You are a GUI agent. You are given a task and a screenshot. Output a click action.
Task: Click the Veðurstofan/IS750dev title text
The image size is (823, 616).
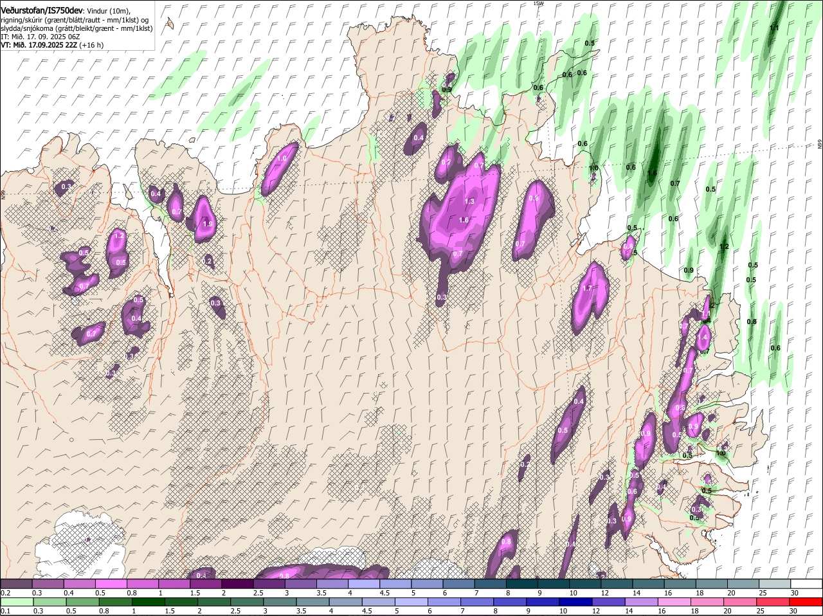[x=42, y=11]
